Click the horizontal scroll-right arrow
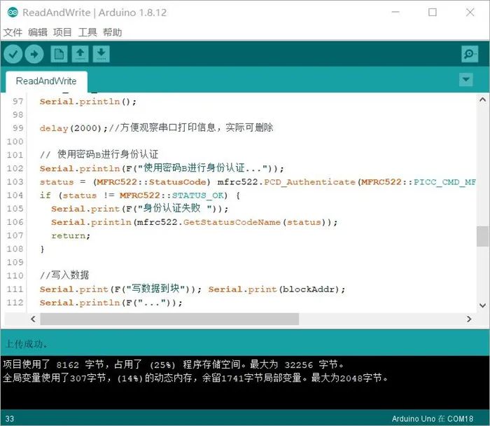This screenshot has width=490, height=426. [x=469, y=319]
